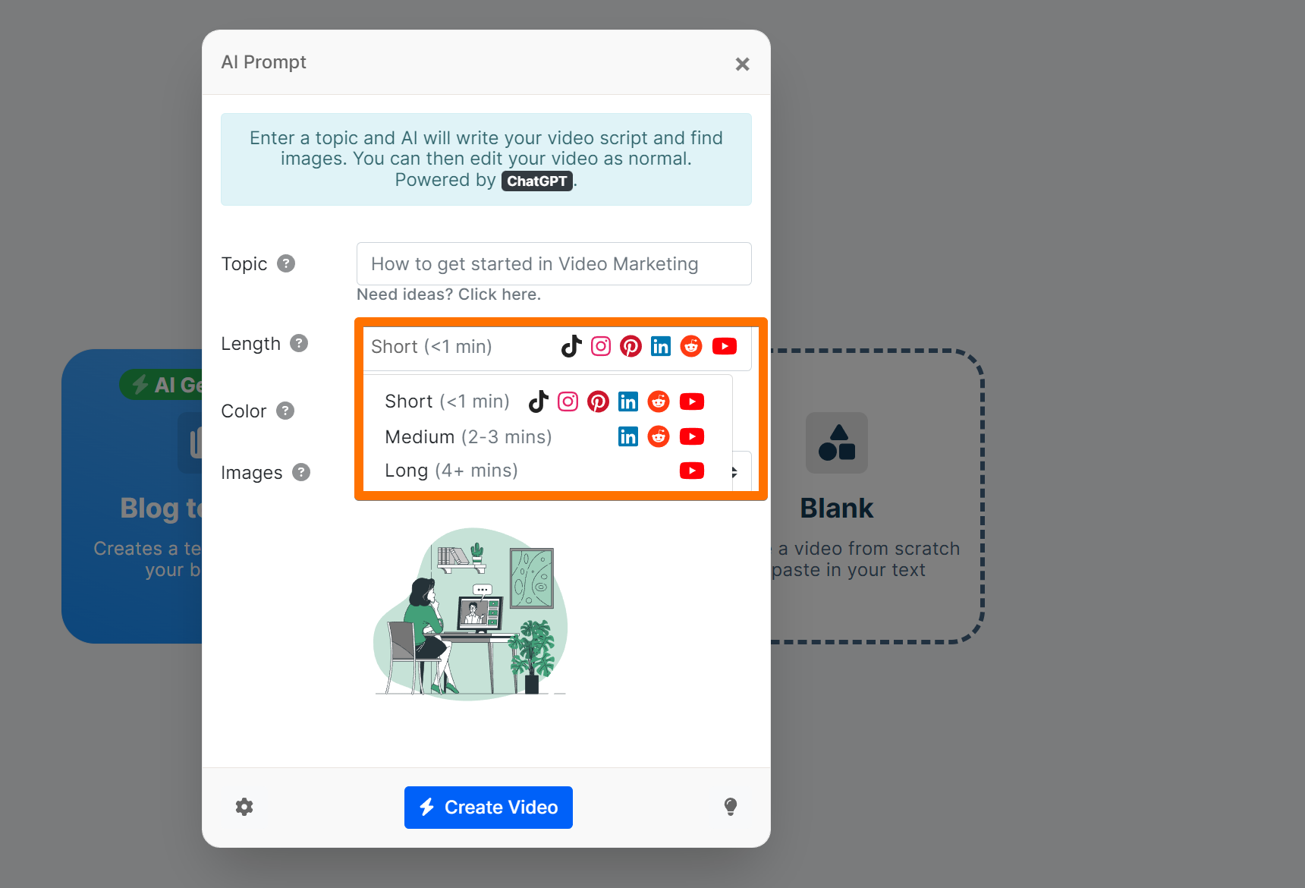Select the Medium (2-3 mins) option
1305x888 pixels.
(546, 436)
